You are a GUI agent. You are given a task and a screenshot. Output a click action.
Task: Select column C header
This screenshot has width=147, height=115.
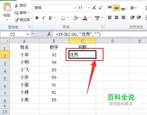click(82, 41)
